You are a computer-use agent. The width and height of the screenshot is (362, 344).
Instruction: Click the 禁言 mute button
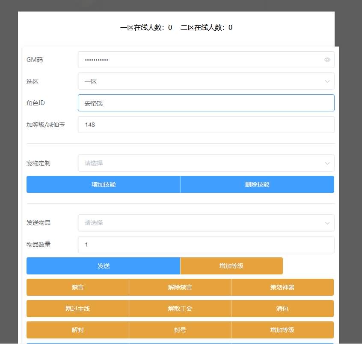tap(77, 287)
